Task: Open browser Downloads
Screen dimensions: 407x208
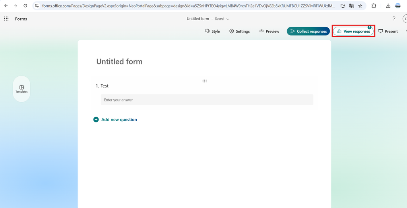Action: (388, 6)
